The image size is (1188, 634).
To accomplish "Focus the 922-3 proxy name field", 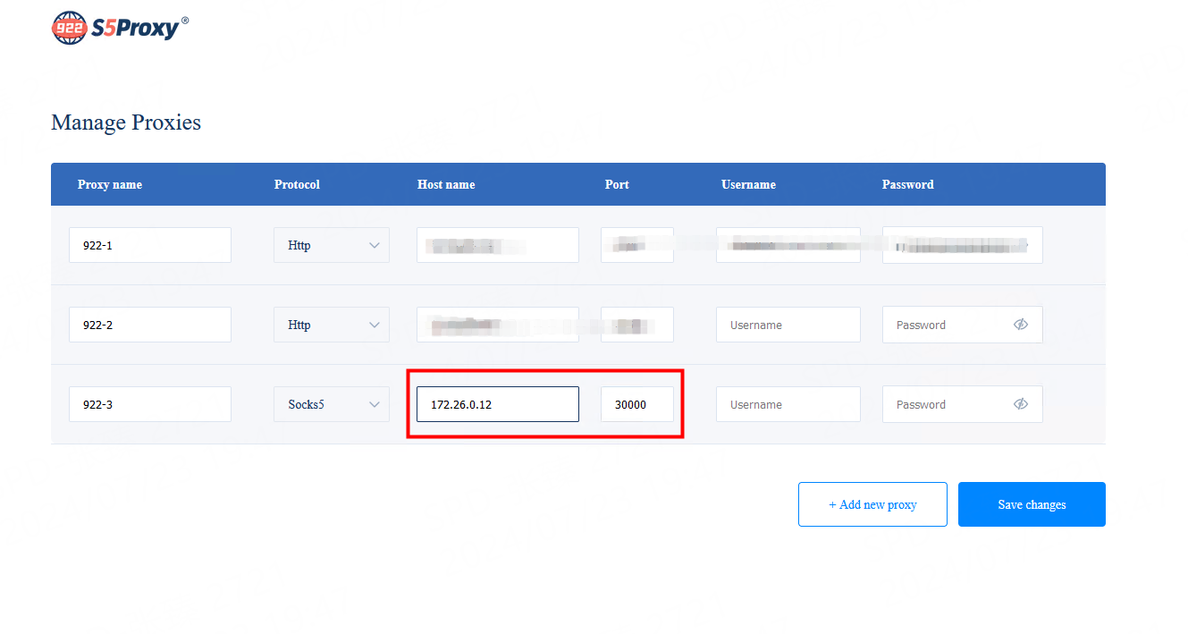I will click(150, 404).
